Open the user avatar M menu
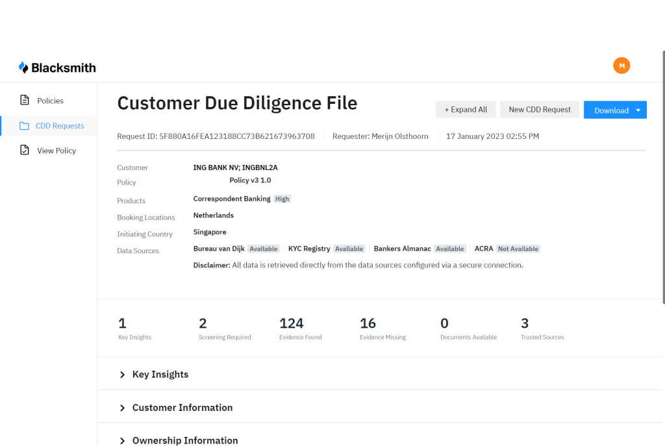 coord(621,66)
